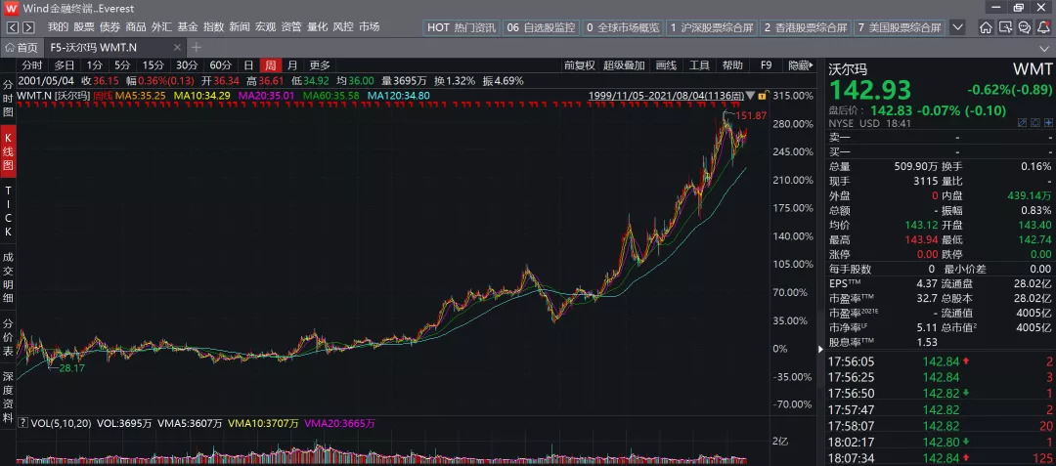Go back with the left arrow navigation button
The height and width of the screenshot is (466, 1056).
pos(13,27)
